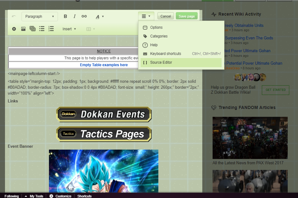The height and width of the screenshot is (198, 298).
Task: Expand My Tools in the bottom bar
Action: tap(34, 196)
